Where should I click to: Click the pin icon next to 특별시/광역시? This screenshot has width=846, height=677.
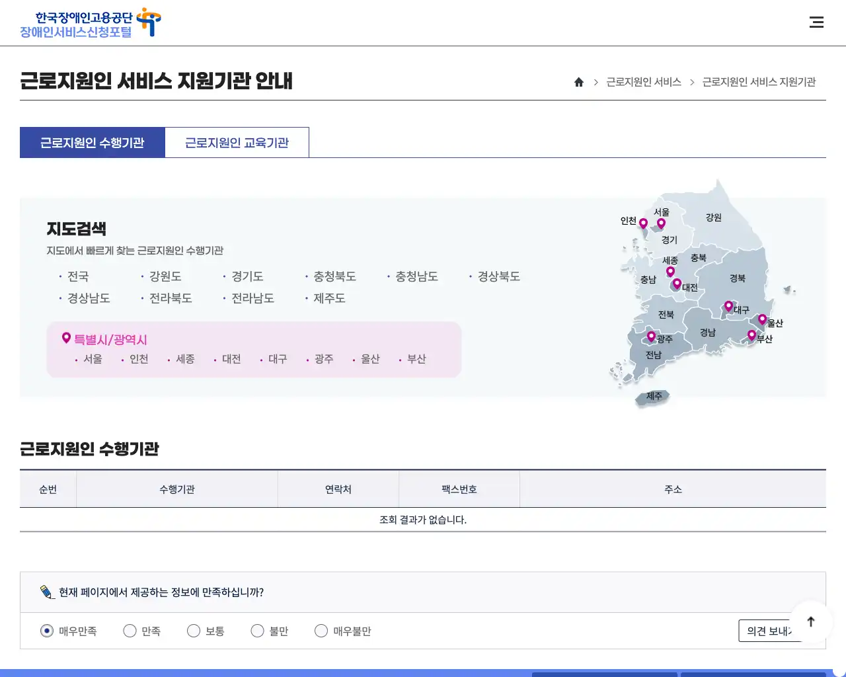pyautogui.click(x=66, y=337)
